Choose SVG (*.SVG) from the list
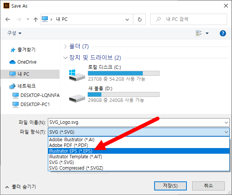Viewport: 232px width, 195px height. pos(139,162)
